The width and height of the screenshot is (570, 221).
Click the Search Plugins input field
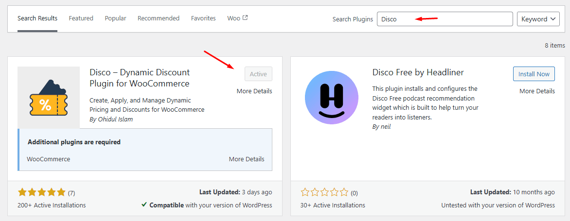(445, 19)
